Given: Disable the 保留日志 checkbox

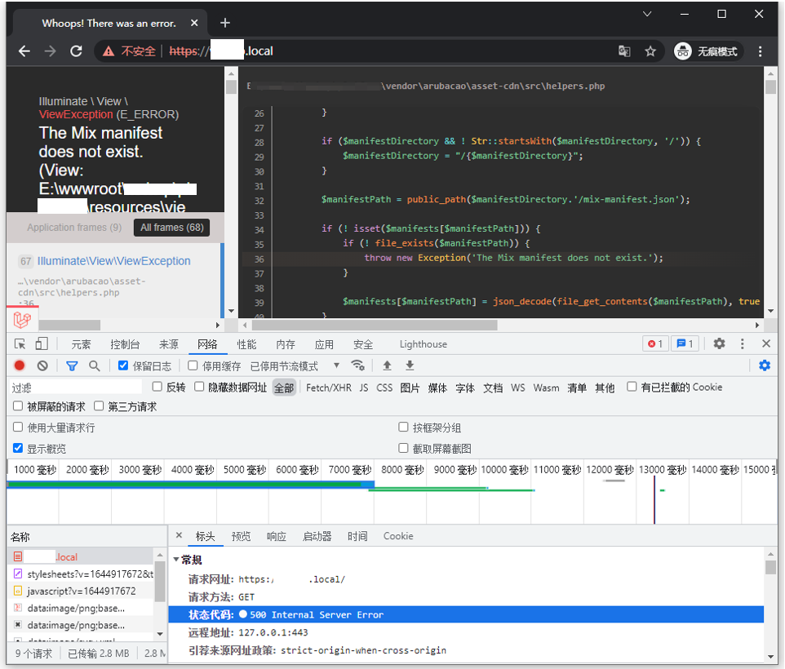Looking at the screenshot, I should tap(123, 366).
